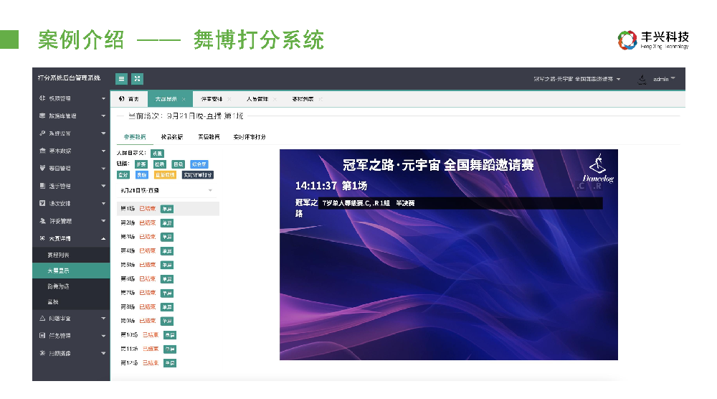Switch to the 首页 tab
This screenshot has height=399, width=717.
[128, 99]
